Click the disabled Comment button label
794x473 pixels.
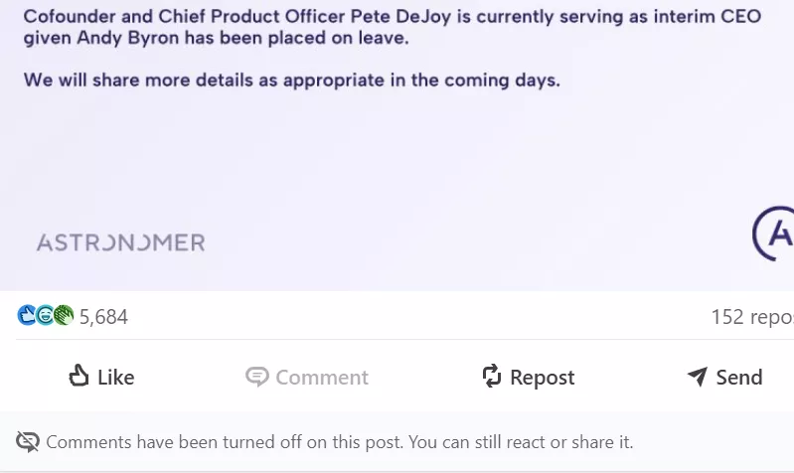click(x=322, y=378)
